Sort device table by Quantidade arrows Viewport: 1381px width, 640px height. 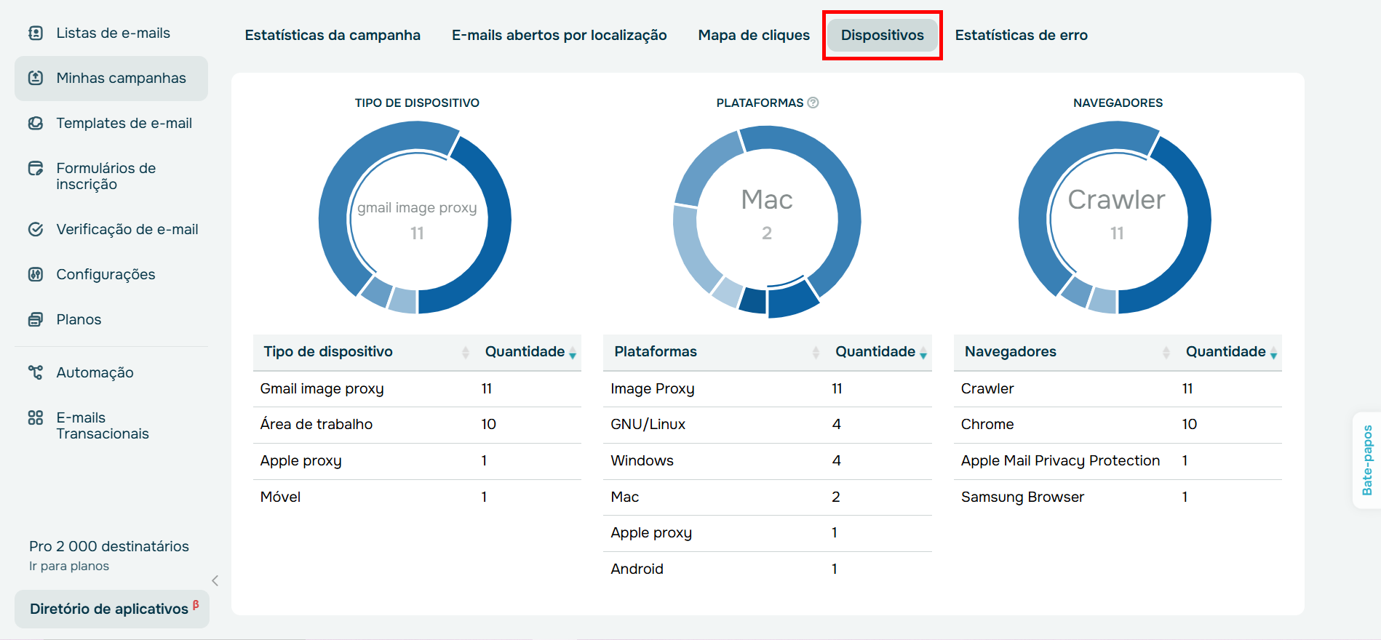573,353
